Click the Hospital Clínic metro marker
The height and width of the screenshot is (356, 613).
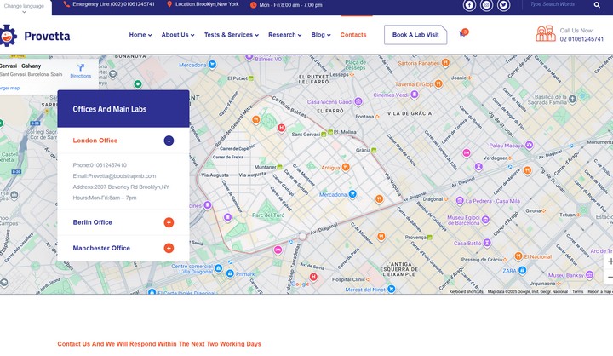pos(369,279)
